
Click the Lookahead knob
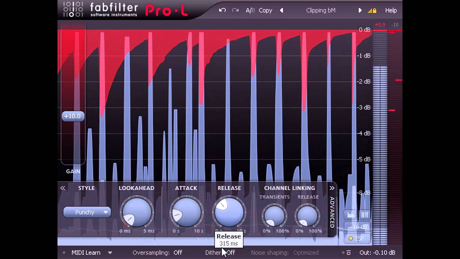(137, 212)
